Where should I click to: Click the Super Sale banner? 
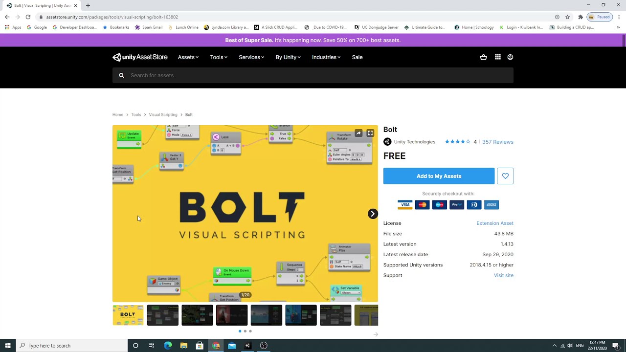[313, 40]
